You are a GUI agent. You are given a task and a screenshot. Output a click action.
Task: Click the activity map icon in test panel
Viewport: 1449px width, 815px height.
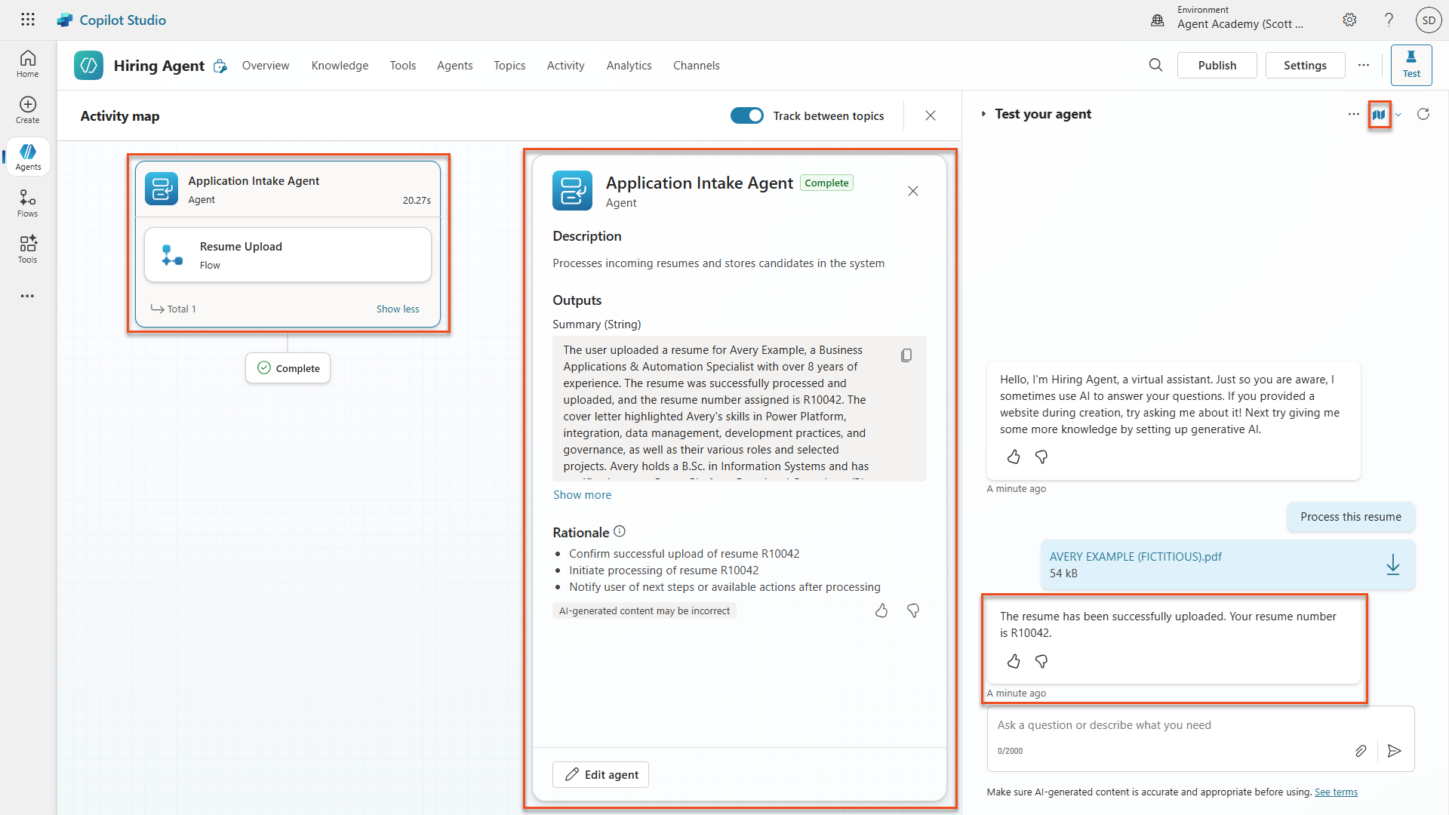pos(1379,115)
